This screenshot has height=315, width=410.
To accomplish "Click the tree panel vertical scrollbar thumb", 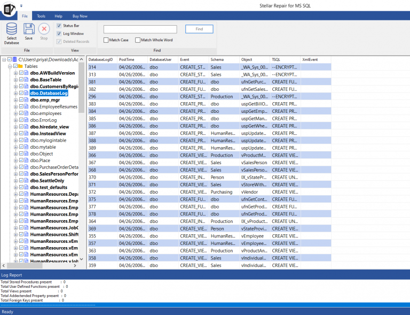I will (x=81, y=88).
